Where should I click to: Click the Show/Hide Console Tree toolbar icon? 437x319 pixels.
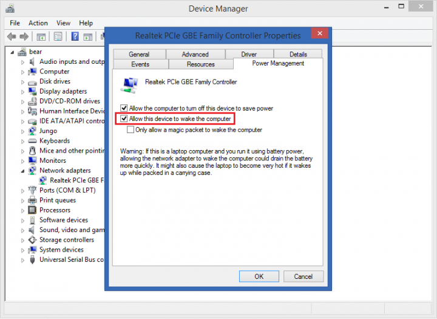tap(41, 36)
